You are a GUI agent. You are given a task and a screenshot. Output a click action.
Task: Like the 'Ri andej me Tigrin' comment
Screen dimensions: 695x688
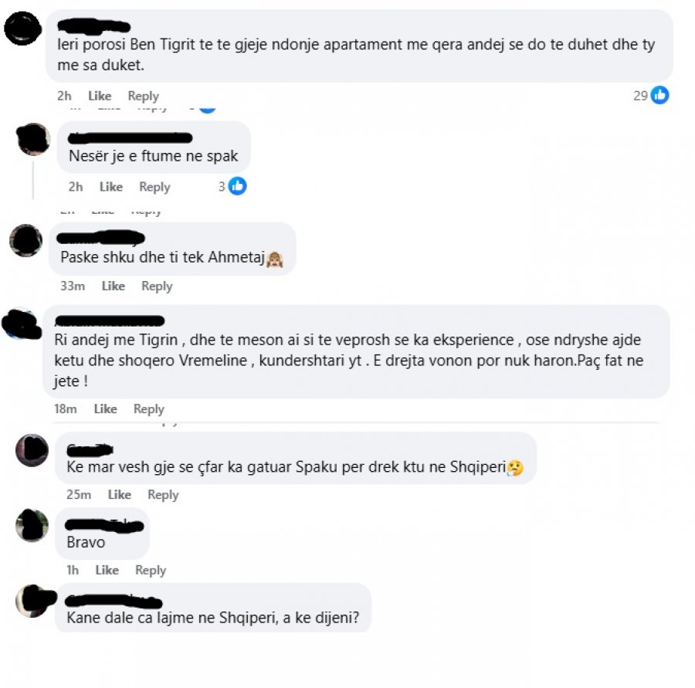pyautogui.click(x=106, y=408)
